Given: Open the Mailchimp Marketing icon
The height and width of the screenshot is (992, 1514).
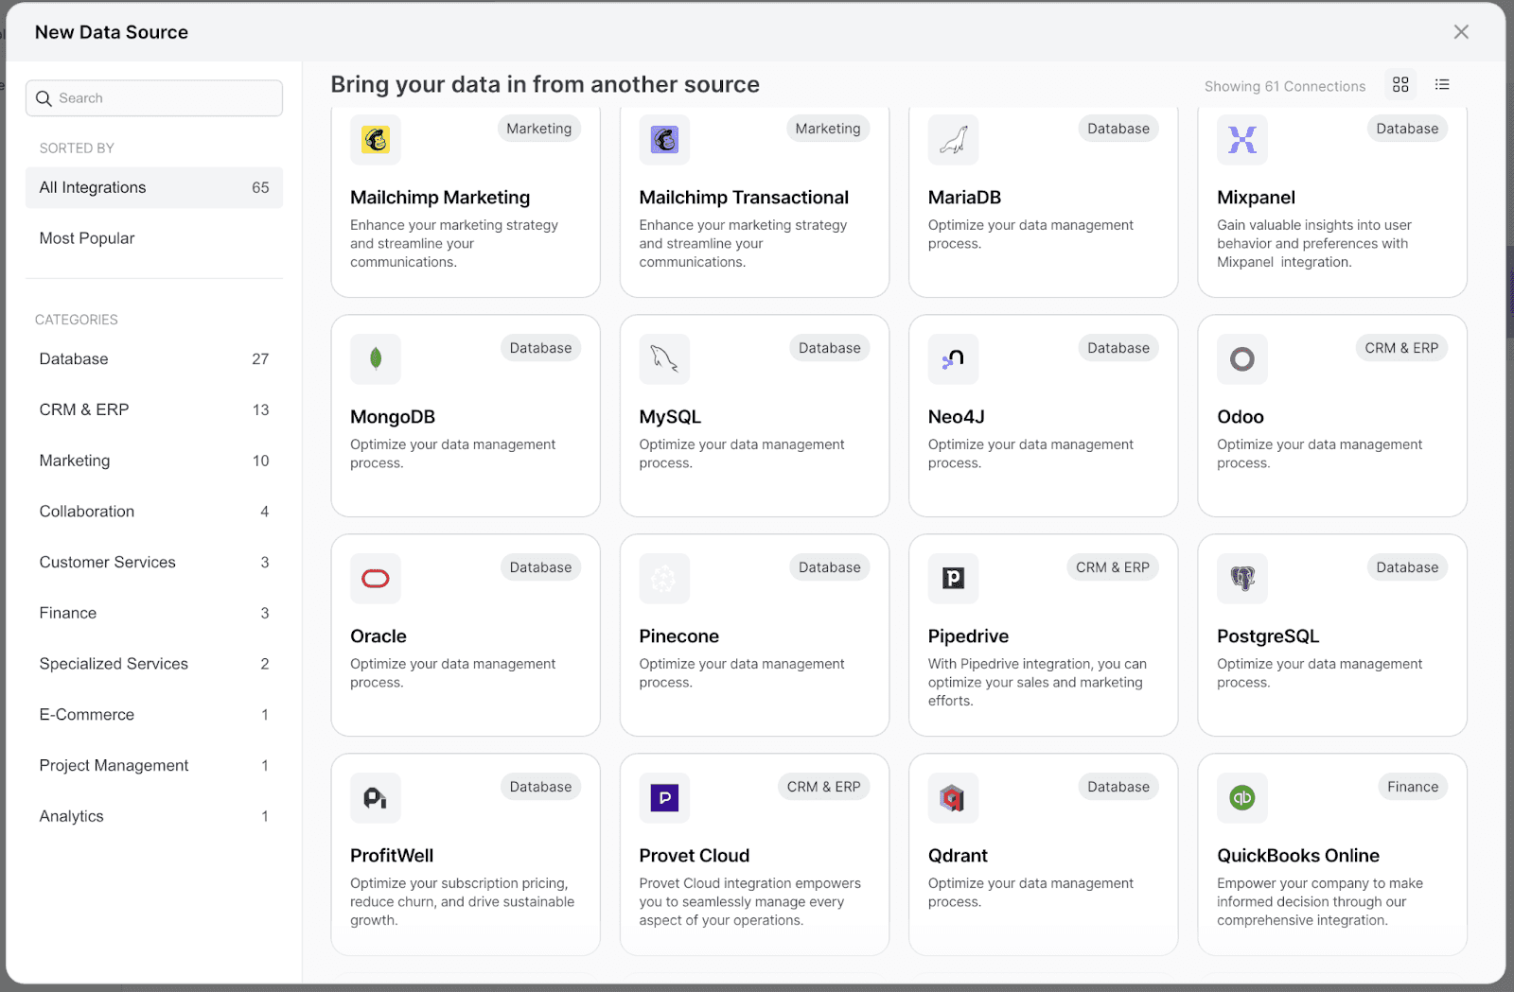Looking at the screenshot, I should [x=376, y=140].
